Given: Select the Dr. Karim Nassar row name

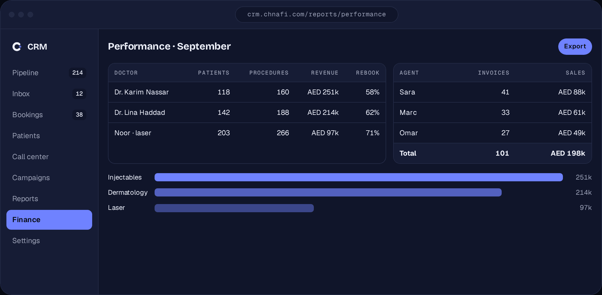Looking at the screenshot, I should tap(141, 92).
